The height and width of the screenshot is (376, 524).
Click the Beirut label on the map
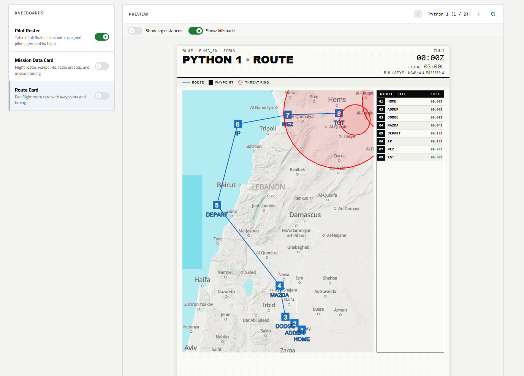tap(226, 185)
